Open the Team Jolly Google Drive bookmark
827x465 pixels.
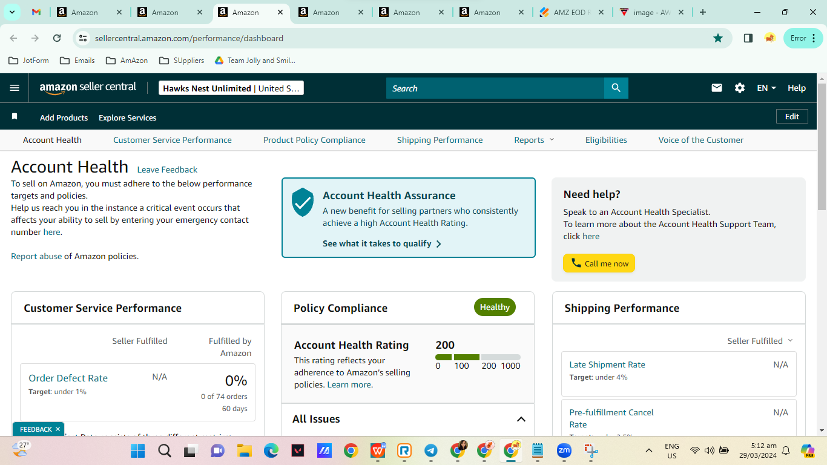pyautogui.click(x=255, y=61)
